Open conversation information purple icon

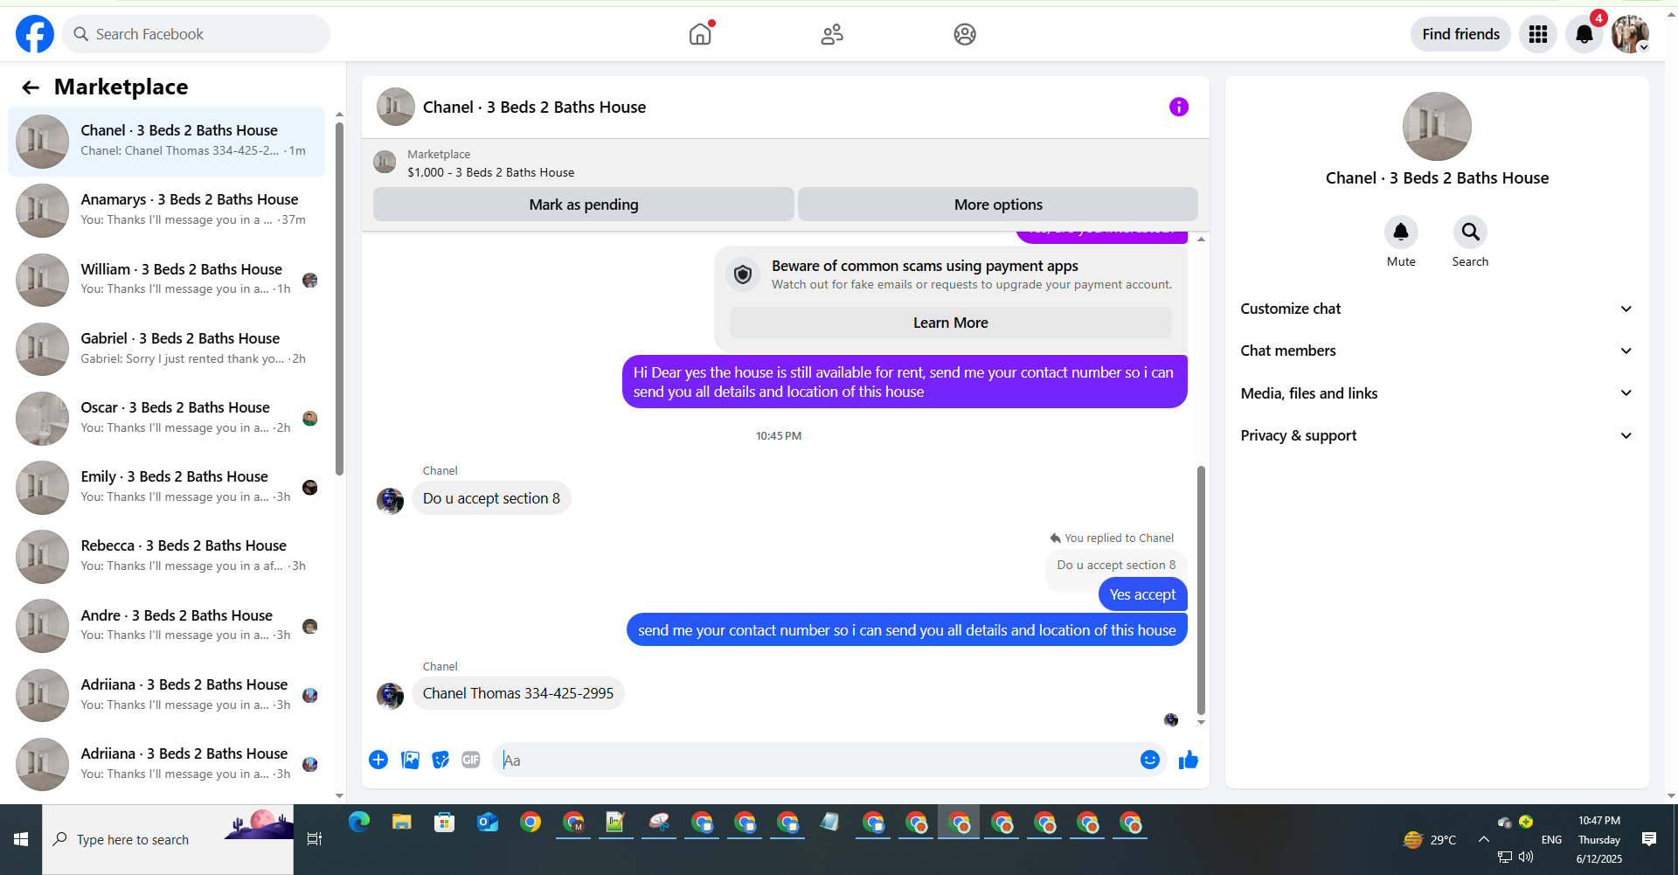(1179, 107)
